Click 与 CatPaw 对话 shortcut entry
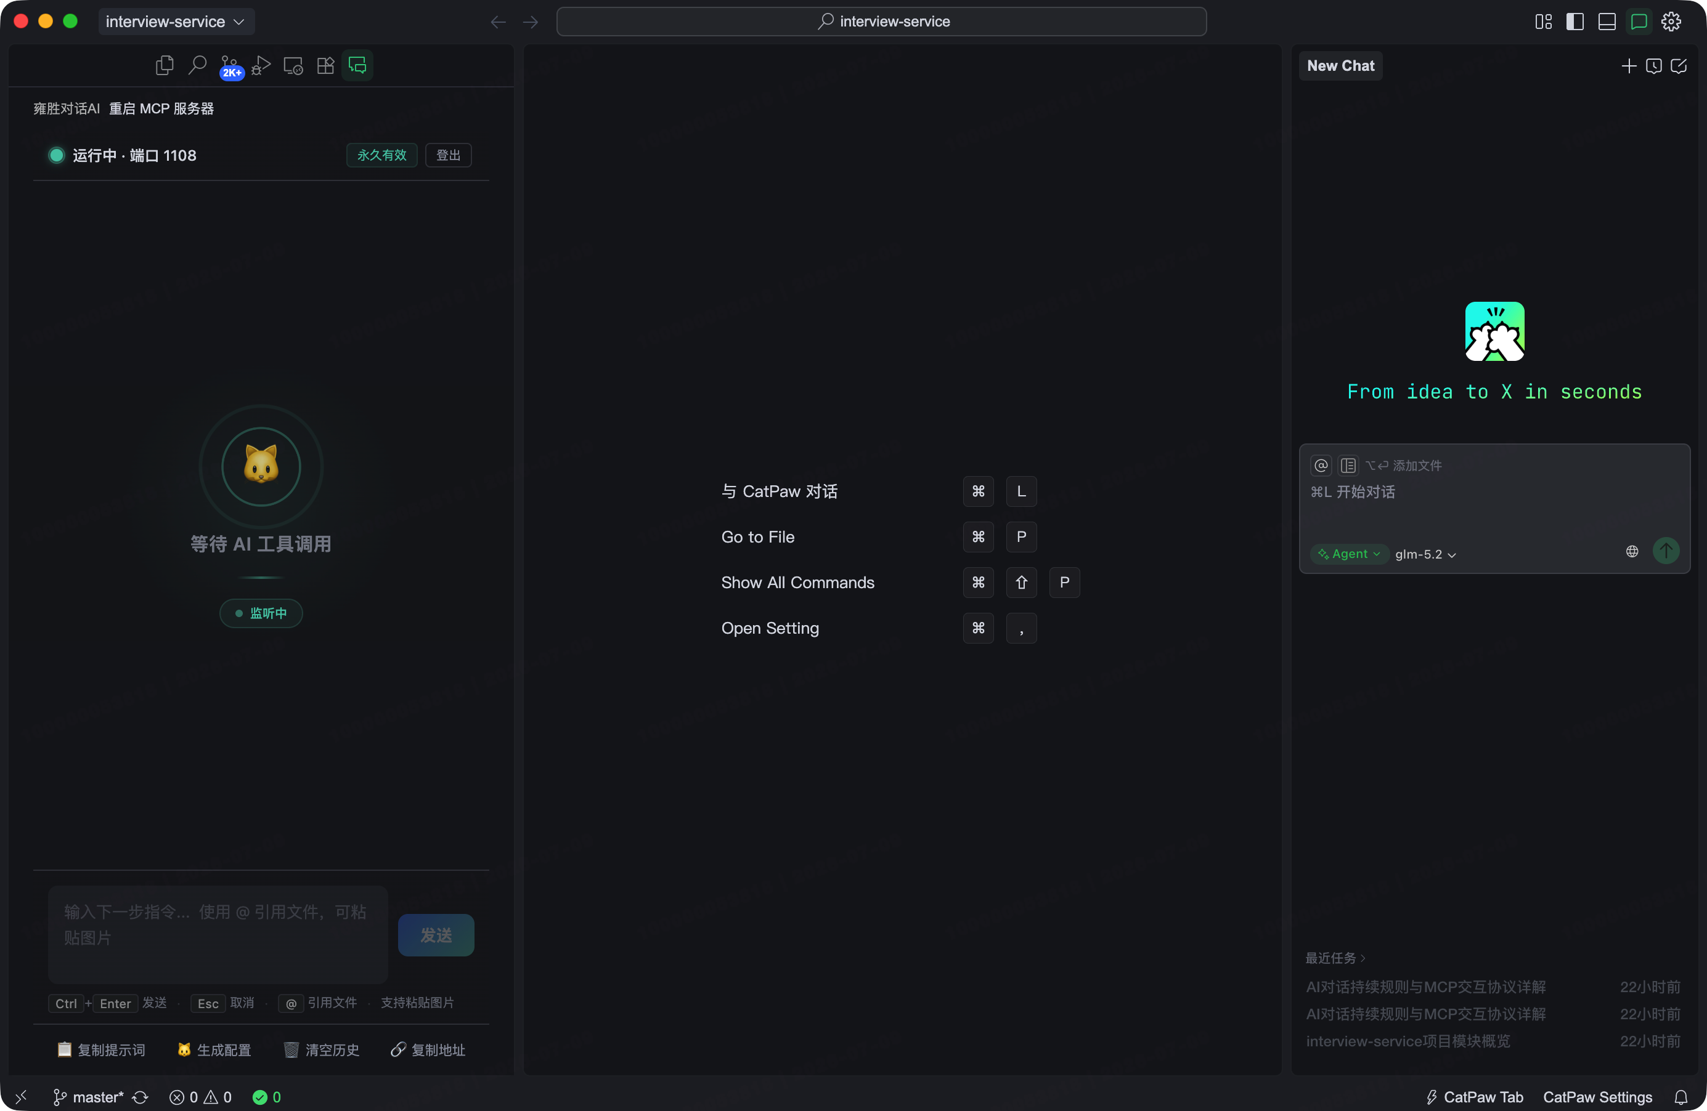This screenshot has width=1707, height=1111. pyautogui.click(x=780, y=491)
